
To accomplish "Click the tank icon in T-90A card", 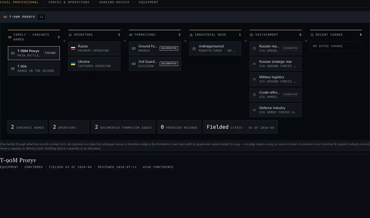I will 13,69.
